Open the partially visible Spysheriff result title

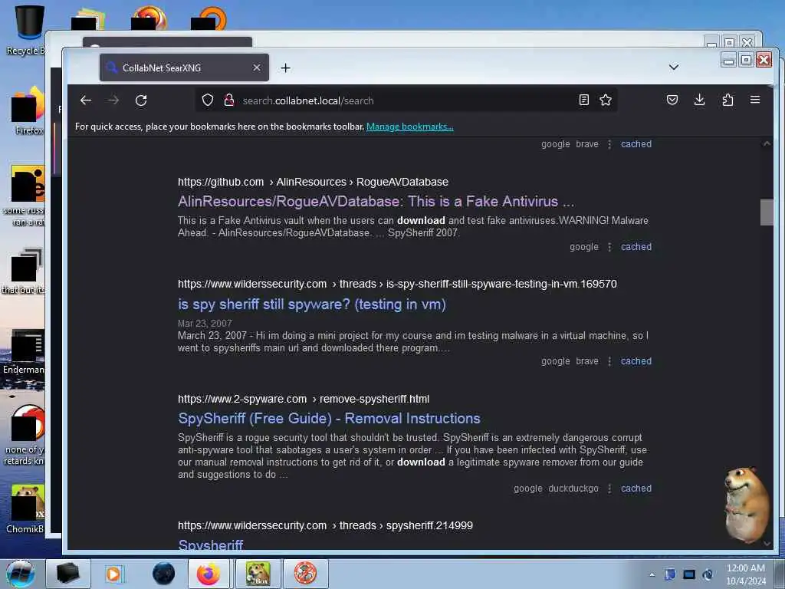pyautogui.click(x=211, y=545)
